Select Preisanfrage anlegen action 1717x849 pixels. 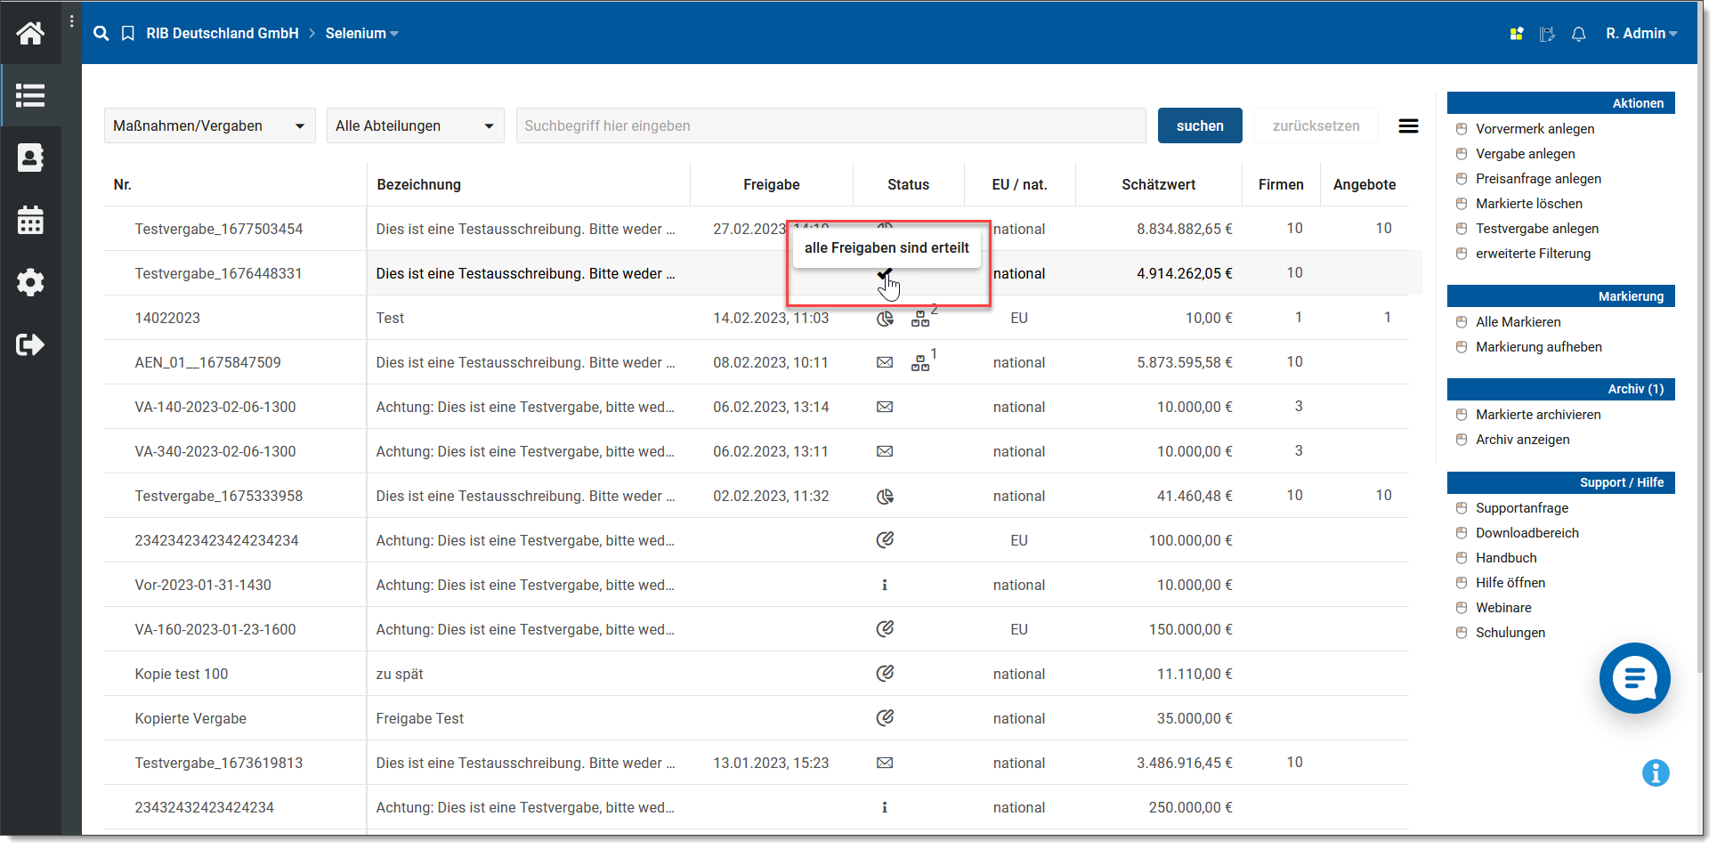pyautogui.click(x=1538, y=179)
